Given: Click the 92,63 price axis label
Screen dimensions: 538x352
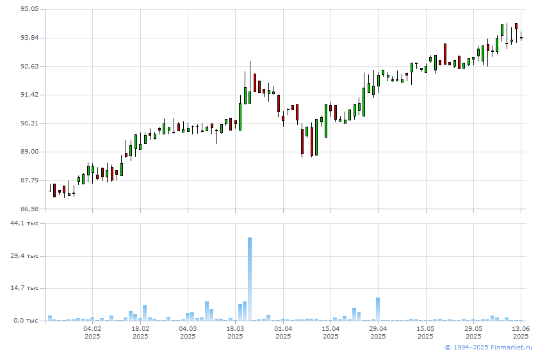Looking at the screenshot, I should tap(29, 66).
